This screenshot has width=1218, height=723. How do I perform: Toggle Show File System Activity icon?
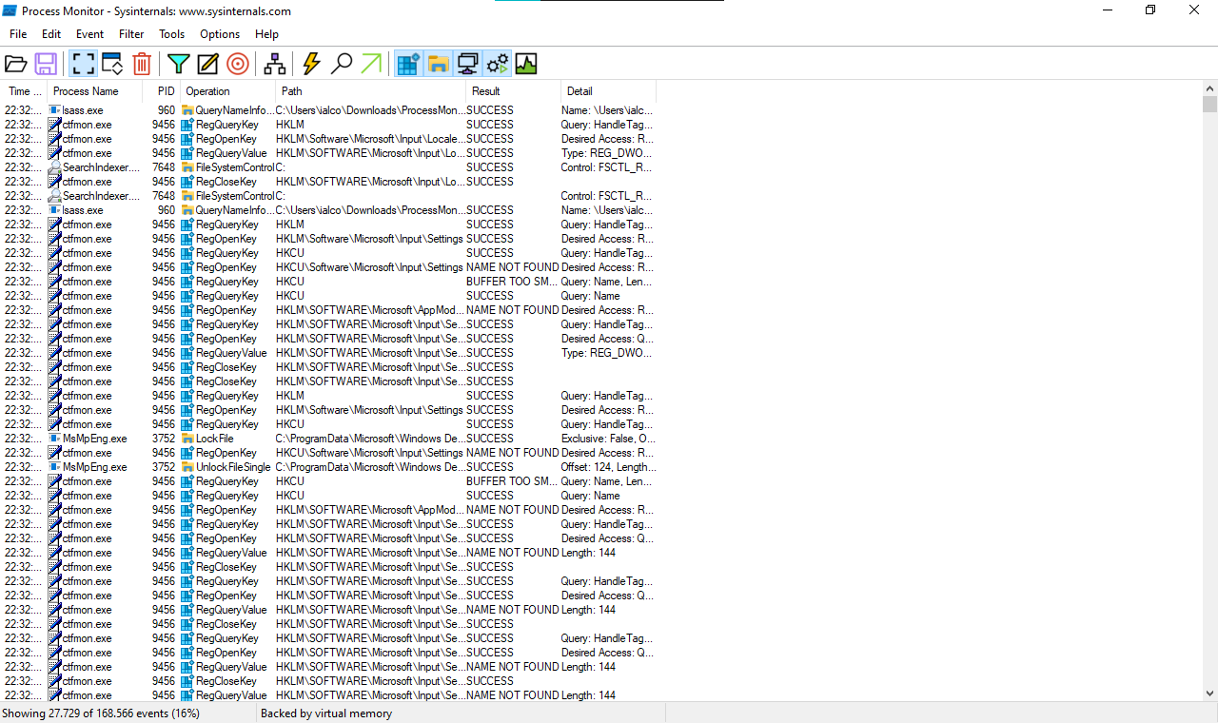coord(438,64)
